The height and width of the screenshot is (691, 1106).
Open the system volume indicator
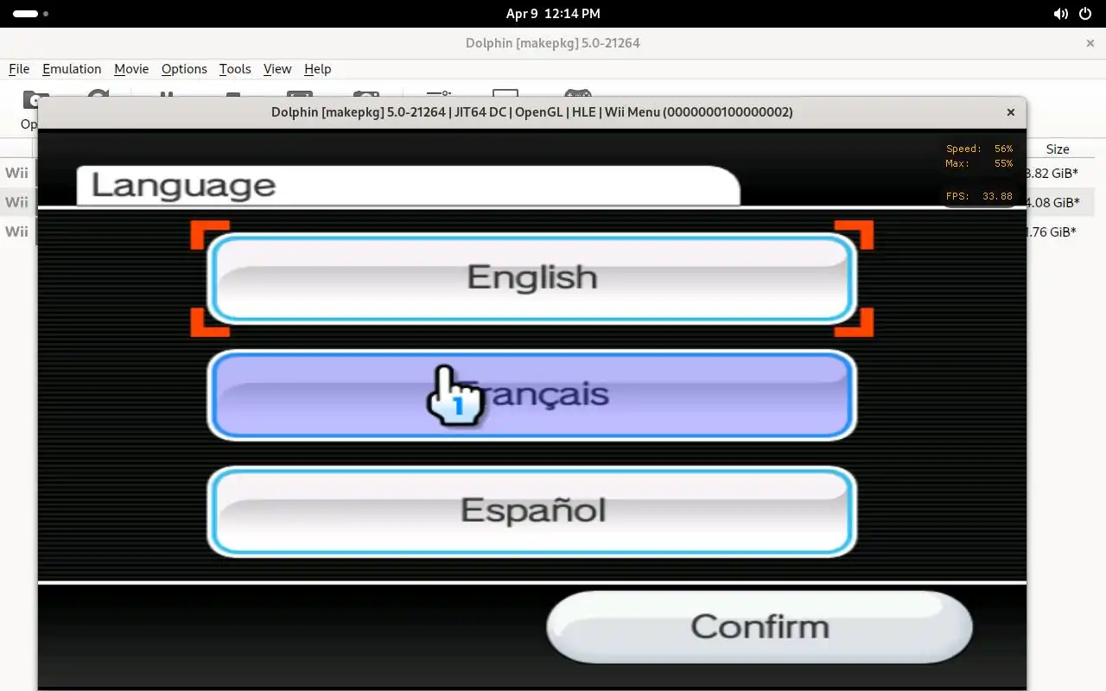1061,14
